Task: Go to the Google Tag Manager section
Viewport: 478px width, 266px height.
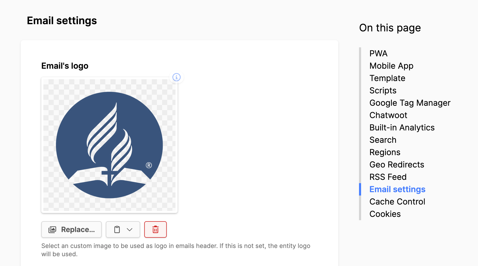Action: (410, 103)
